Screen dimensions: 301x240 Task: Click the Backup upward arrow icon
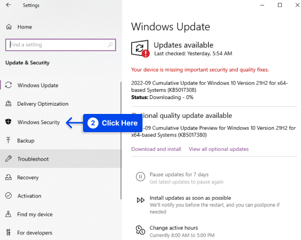tap(8, 140)
